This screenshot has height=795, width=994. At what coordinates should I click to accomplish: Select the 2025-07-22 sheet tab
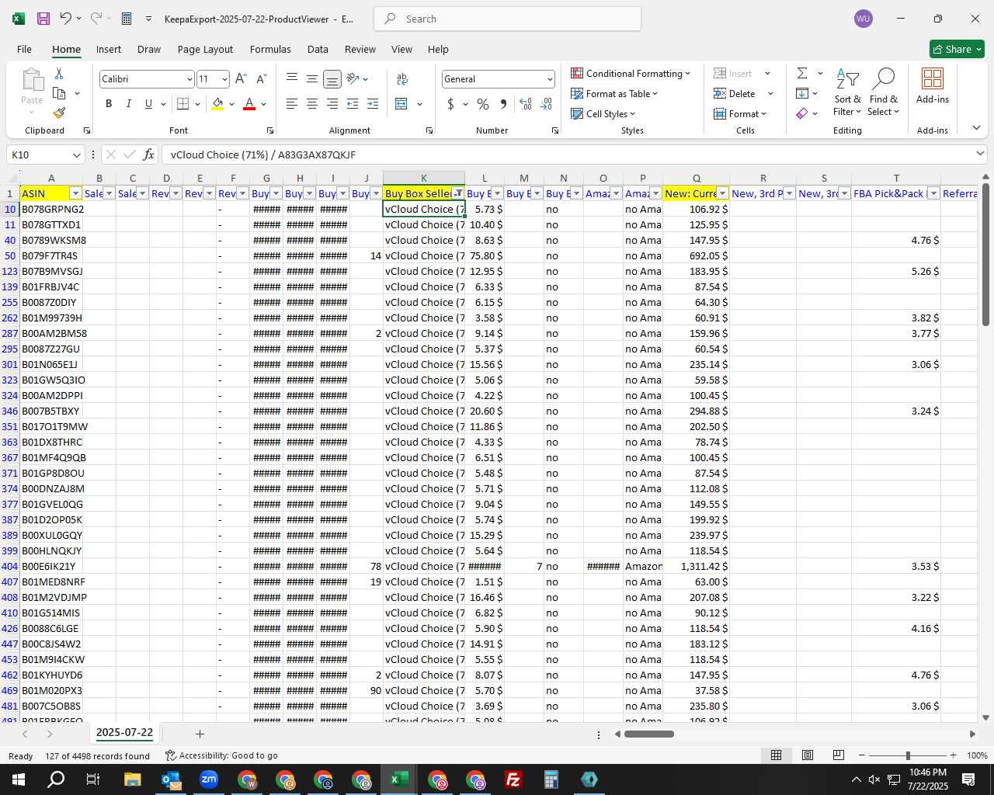point(124,733)
